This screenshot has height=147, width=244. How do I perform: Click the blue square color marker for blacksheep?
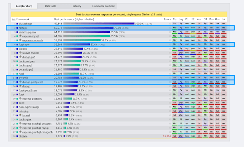(17, 23)
